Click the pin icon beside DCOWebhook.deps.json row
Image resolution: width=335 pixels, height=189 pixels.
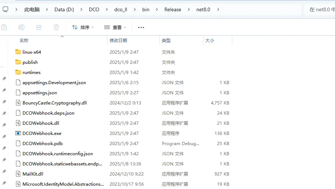tap(4, 113)
